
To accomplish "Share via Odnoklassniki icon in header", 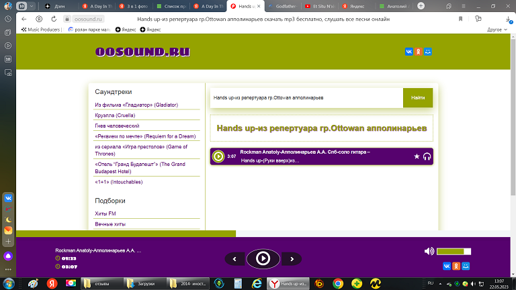I will (x=419, y=52).
